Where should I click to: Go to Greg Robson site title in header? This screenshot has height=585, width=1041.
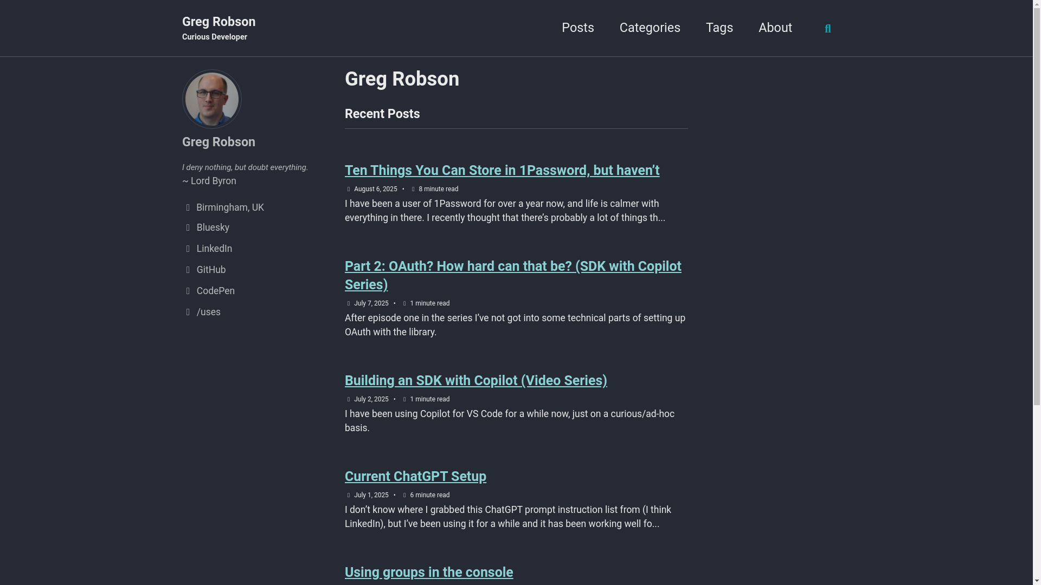[219, 22]
